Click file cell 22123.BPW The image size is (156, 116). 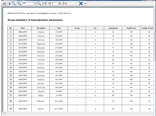23,52
